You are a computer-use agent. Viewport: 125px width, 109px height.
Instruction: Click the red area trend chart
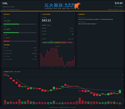57,57
